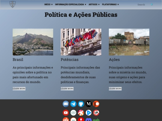Open the flooded slum photo thumbnail

[x=129, y=42]
